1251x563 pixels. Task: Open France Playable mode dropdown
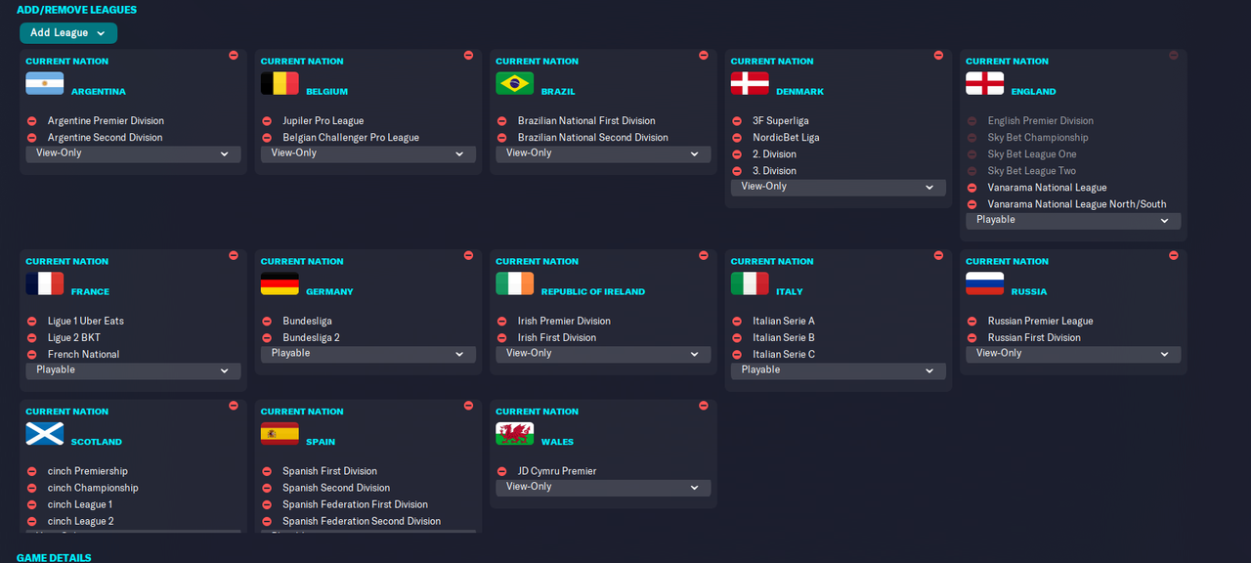coord(133,370)
